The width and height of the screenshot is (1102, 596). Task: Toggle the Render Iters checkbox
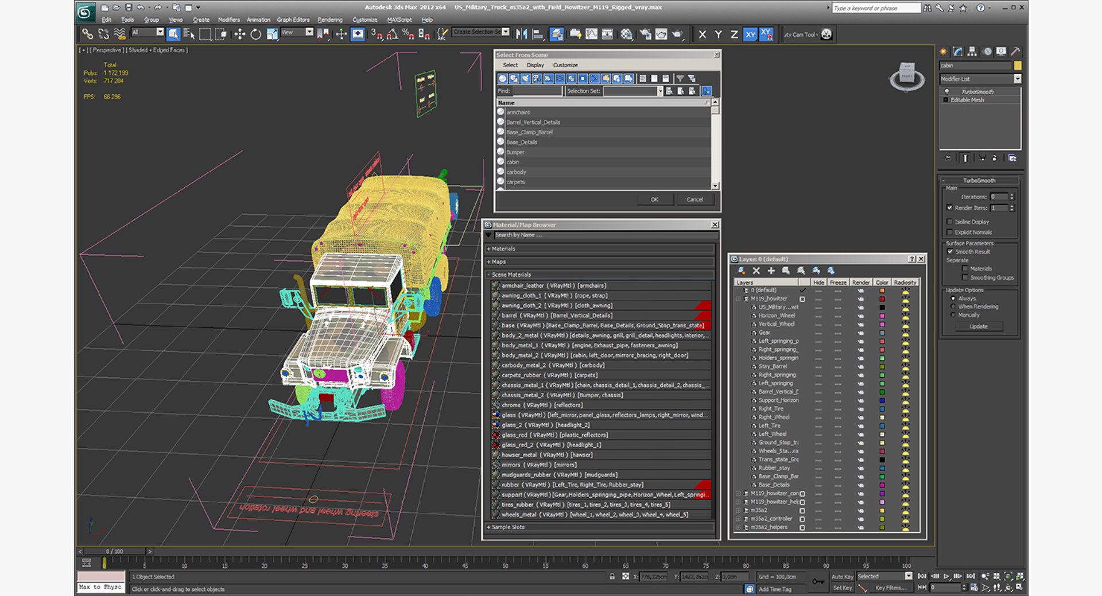(949, 208)
